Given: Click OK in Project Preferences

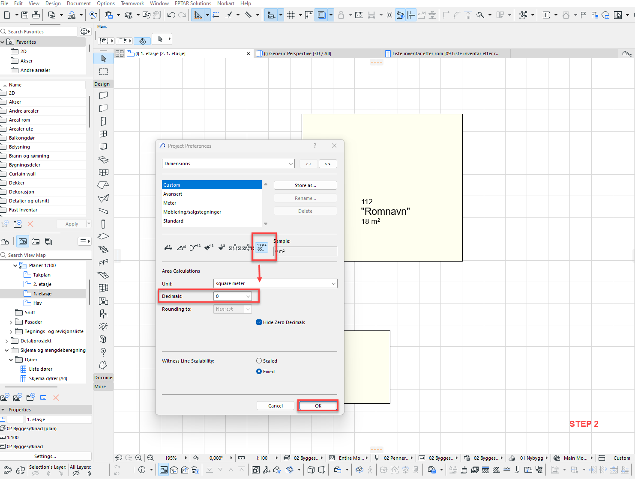Looking at the screenshot, I should (x=318, y=406).
